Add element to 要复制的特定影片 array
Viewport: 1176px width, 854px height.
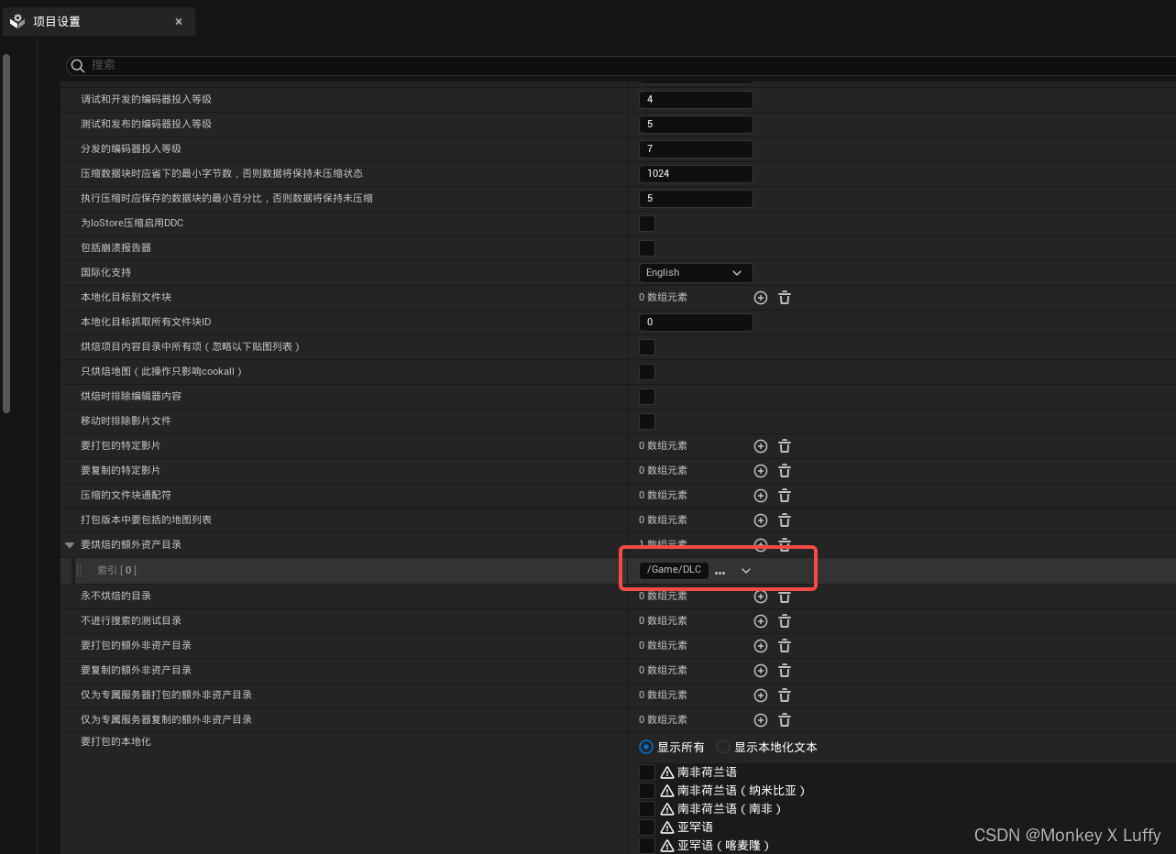click(760, 471)
